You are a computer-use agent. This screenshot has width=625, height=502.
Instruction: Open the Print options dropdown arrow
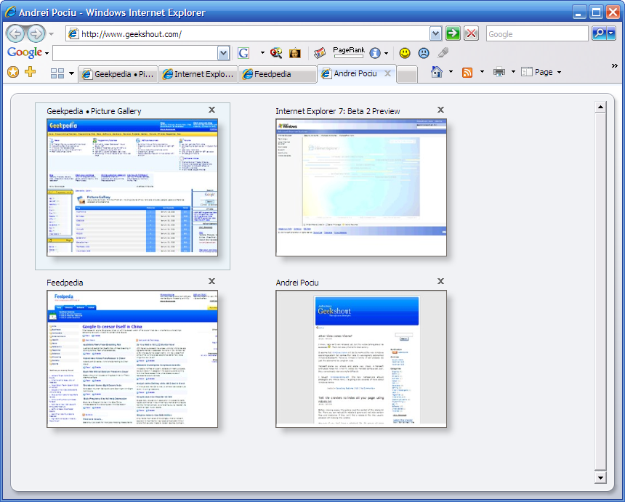(x=513, y=72)
